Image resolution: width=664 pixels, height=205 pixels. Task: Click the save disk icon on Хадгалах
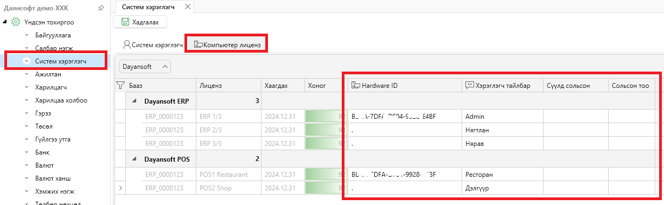pos(125,22)
